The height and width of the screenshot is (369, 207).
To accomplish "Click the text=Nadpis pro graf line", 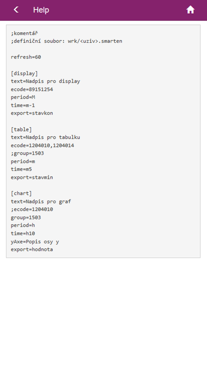I will tap(41, 201).
